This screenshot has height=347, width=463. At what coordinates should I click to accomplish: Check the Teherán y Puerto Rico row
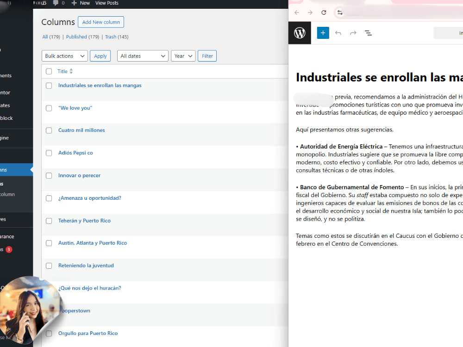tap(49, 221)
